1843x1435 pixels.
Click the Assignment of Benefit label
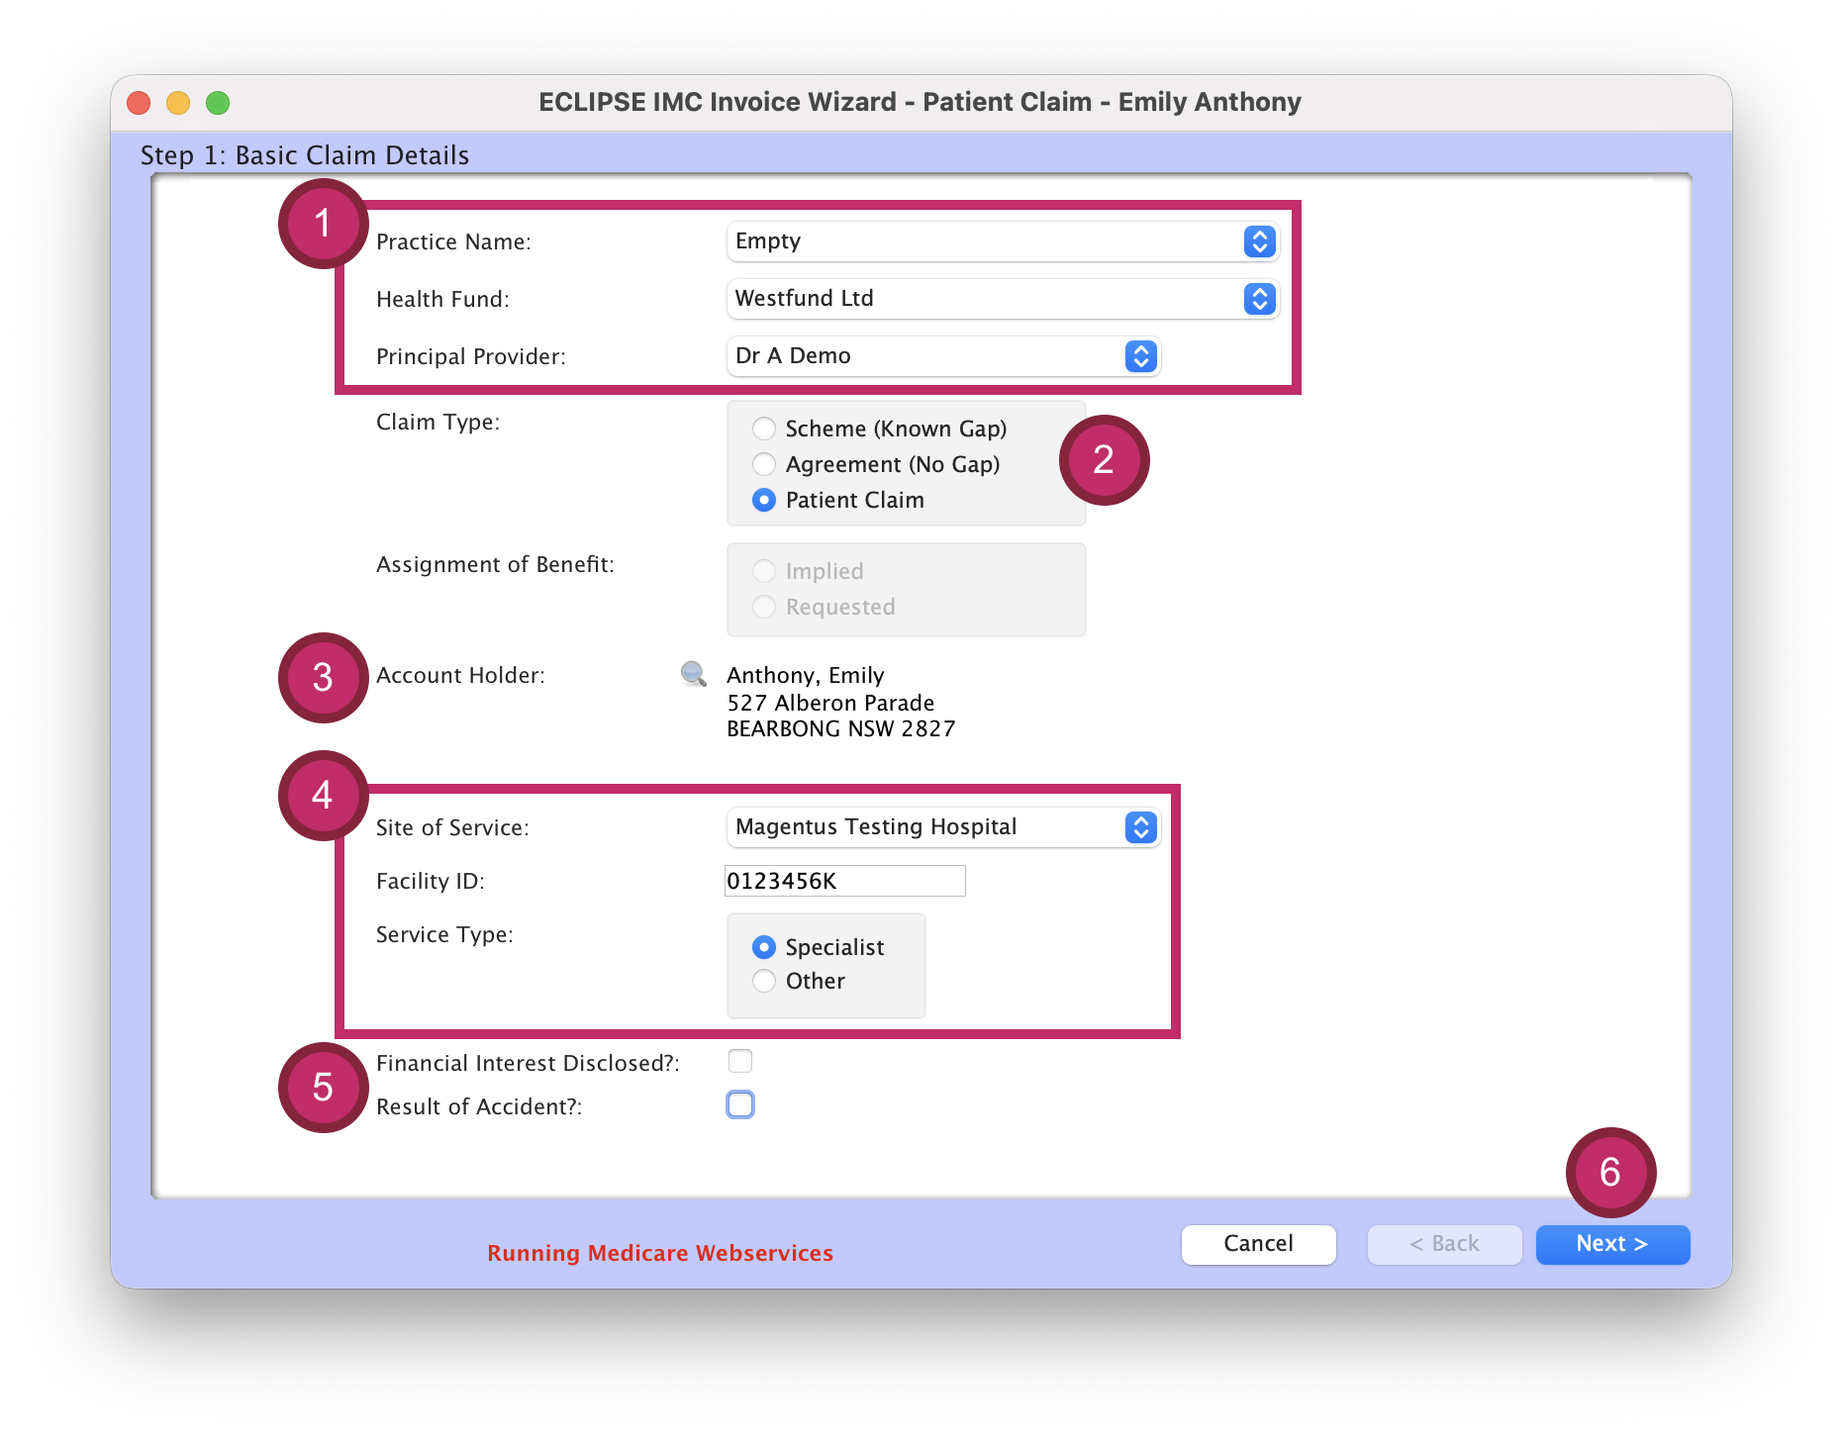coord(495,564)
